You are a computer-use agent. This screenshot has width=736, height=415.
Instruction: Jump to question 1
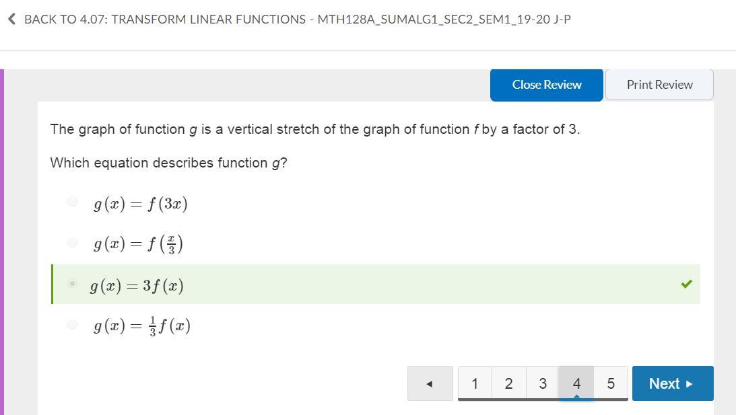pos(475,383)
